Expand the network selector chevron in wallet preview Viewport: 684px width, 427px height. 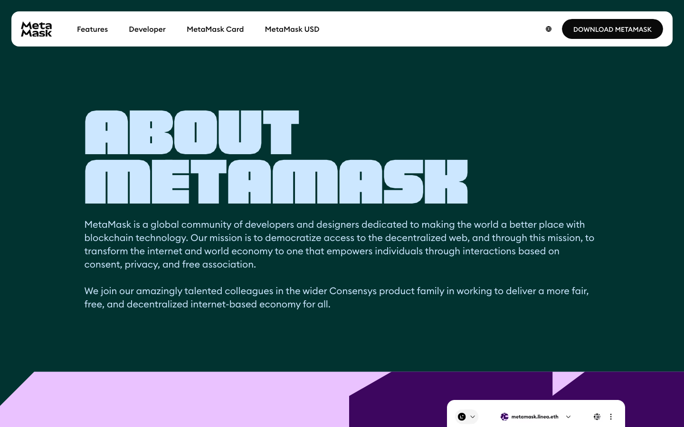point(473,417)
